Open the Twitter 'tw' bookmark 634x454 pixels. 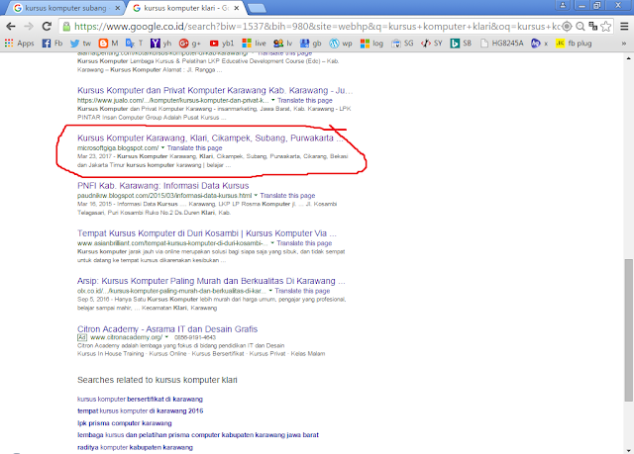[x=80, y=44]
